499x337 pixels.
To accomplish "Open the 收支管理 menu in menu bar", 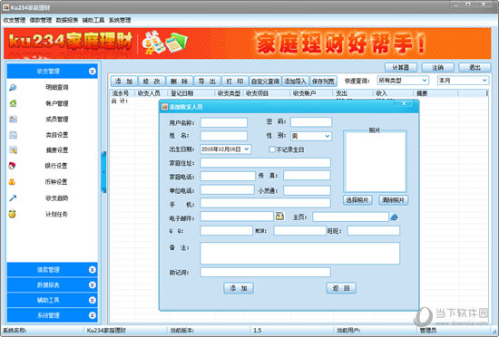I will 14,20.
